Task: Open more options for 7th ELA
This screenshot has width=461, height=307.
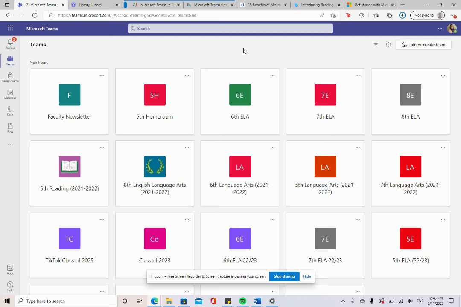Action: coord(358,75)
